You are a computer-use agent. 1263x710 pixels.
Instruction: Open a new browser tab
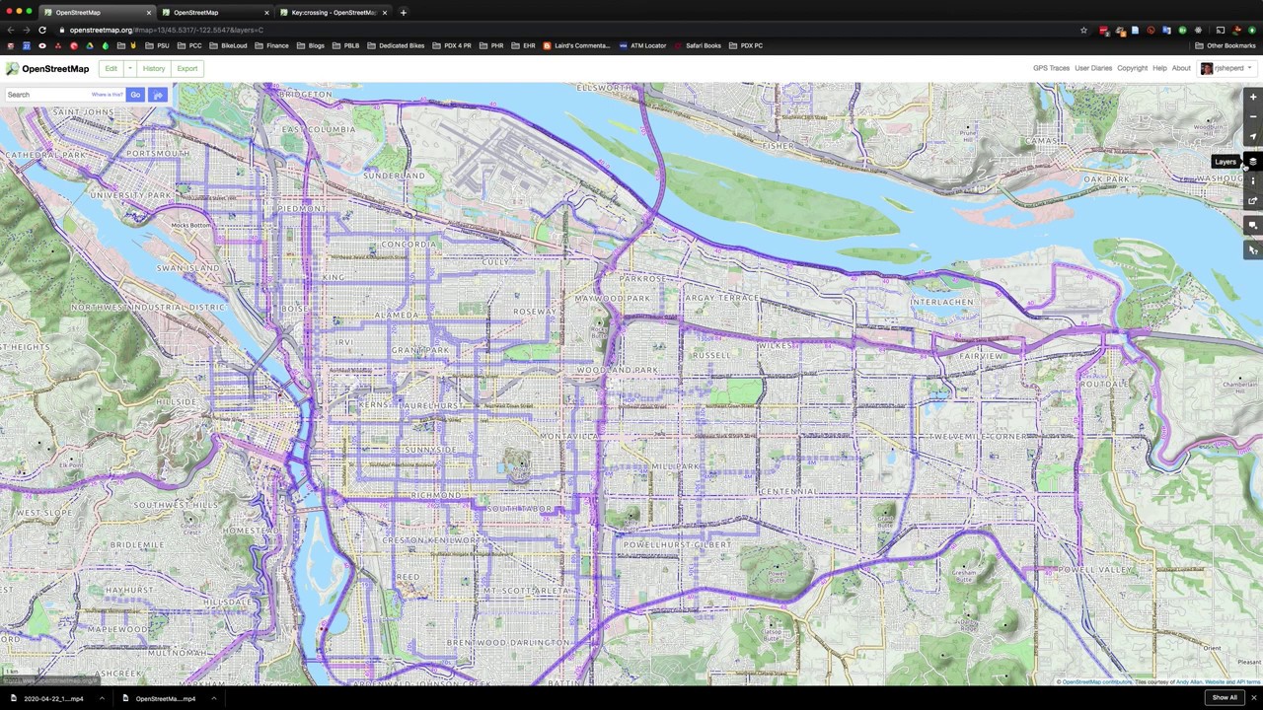(x=403, y=13)
